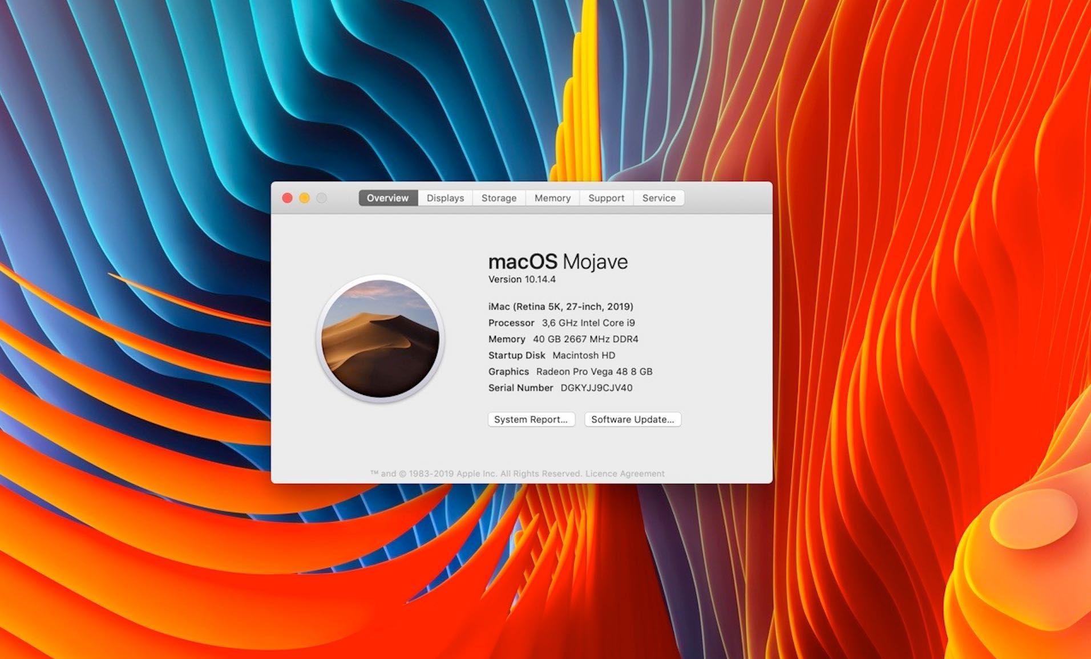Open the Storage tab
The image size is (1091, 659).
(499, 198)
